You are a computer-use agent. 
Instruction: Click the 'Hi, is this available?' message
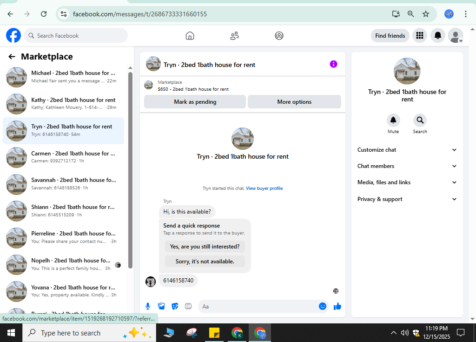[x=187, y=212]
